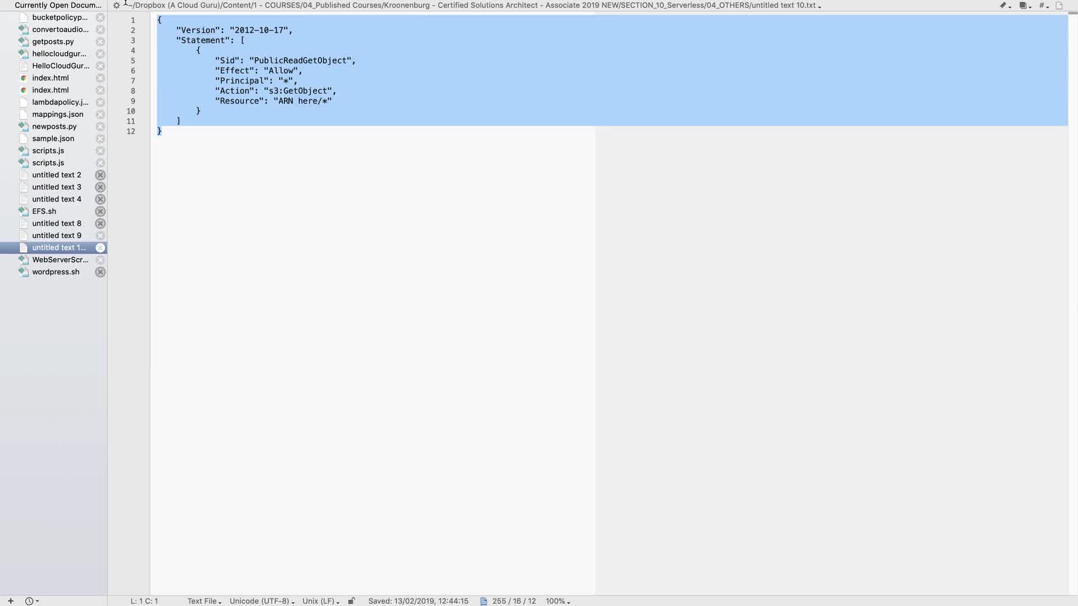1078x606 pixels.
Task: Click the document statistics page icon
Action: click(x=483, y=601)
